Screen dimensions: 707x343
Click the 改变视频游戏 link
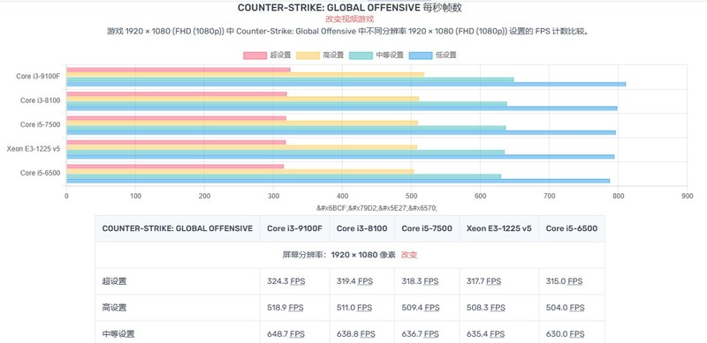point(349,19)
